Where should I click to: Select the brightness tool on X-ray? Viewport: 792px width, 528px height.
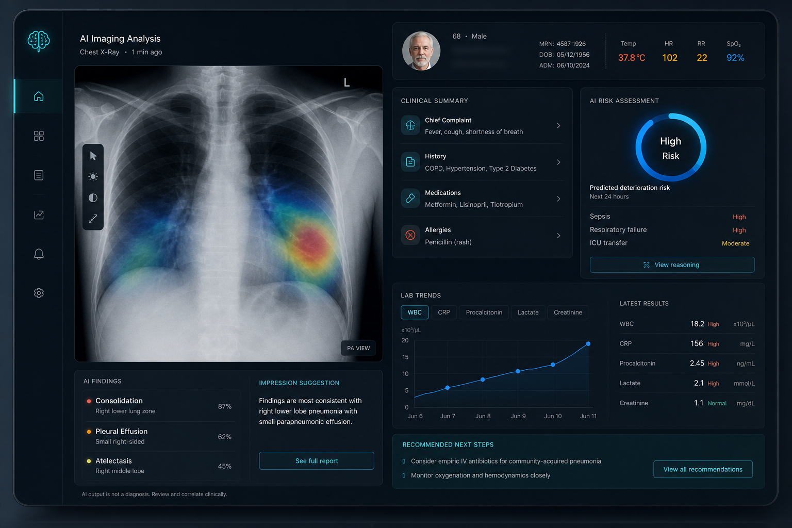click(x=93, y=177)
